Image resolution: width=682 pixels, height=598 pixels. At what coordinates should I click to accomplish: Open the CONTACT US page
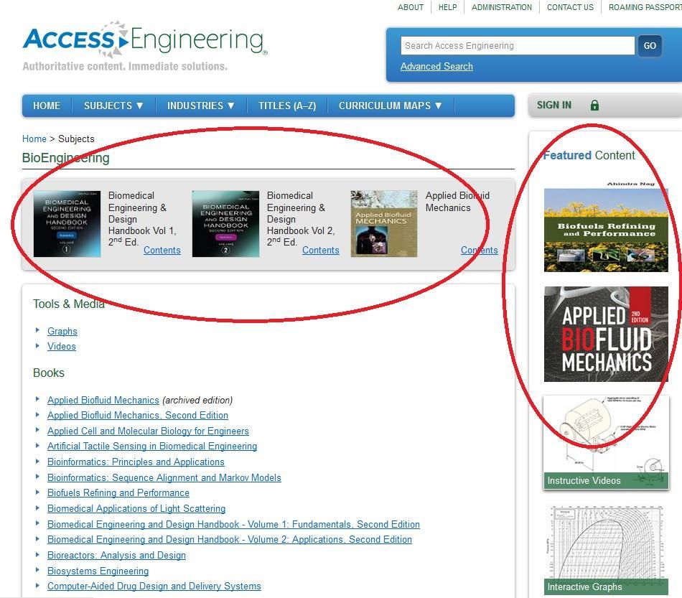pyautogui.click(x=570, y=7)
